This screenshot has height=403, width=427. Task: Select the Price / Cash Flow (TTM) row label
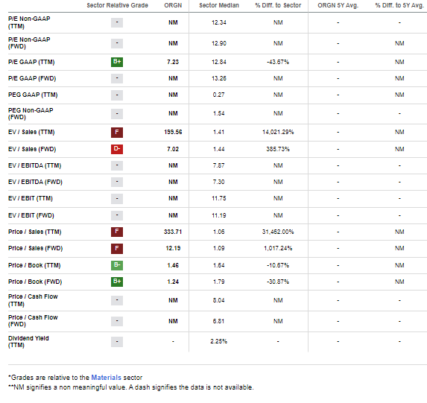click(x=33, y=300)
